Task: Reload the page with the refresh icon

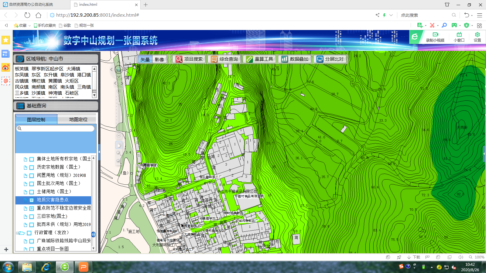Action: [27, 15]
